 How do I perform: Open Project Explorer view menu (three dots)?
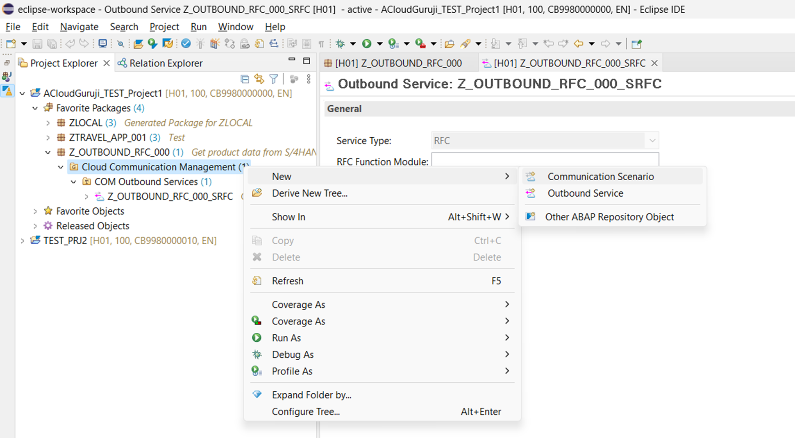(x=309, y=79)
